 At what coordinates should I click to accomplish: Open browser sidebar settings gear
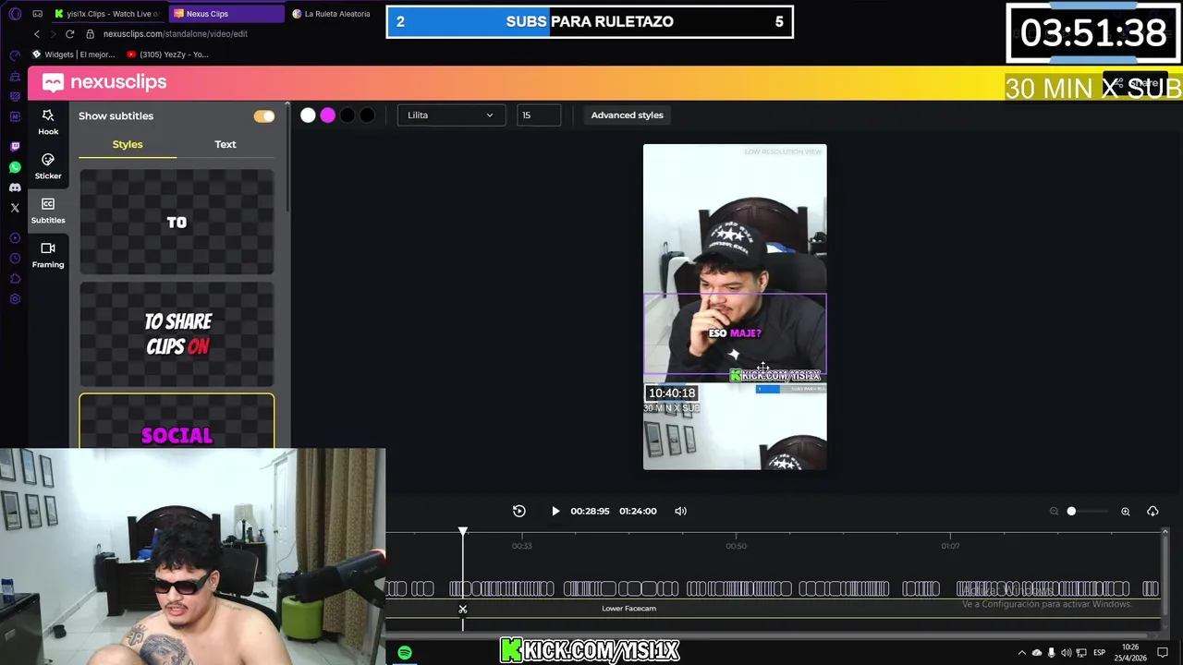click(15, 299)
